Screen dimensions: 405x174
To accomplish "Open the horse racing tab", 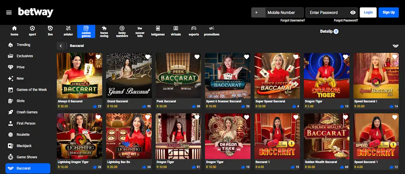I will pyautogui.click(x=104, y=31).
